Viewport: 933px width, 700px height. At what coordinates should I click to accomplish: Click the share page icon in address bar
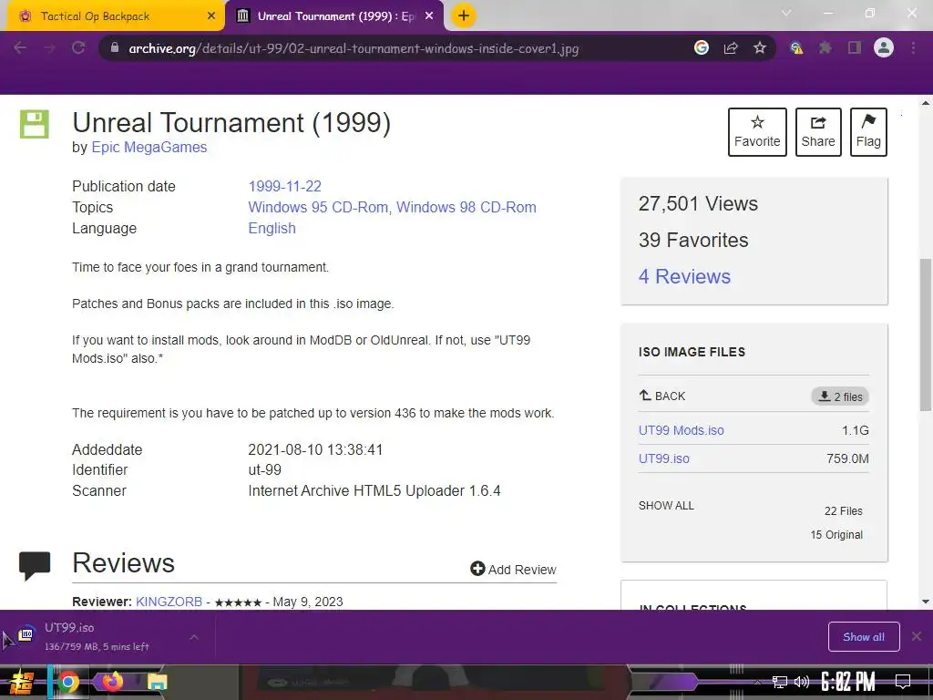731,47
